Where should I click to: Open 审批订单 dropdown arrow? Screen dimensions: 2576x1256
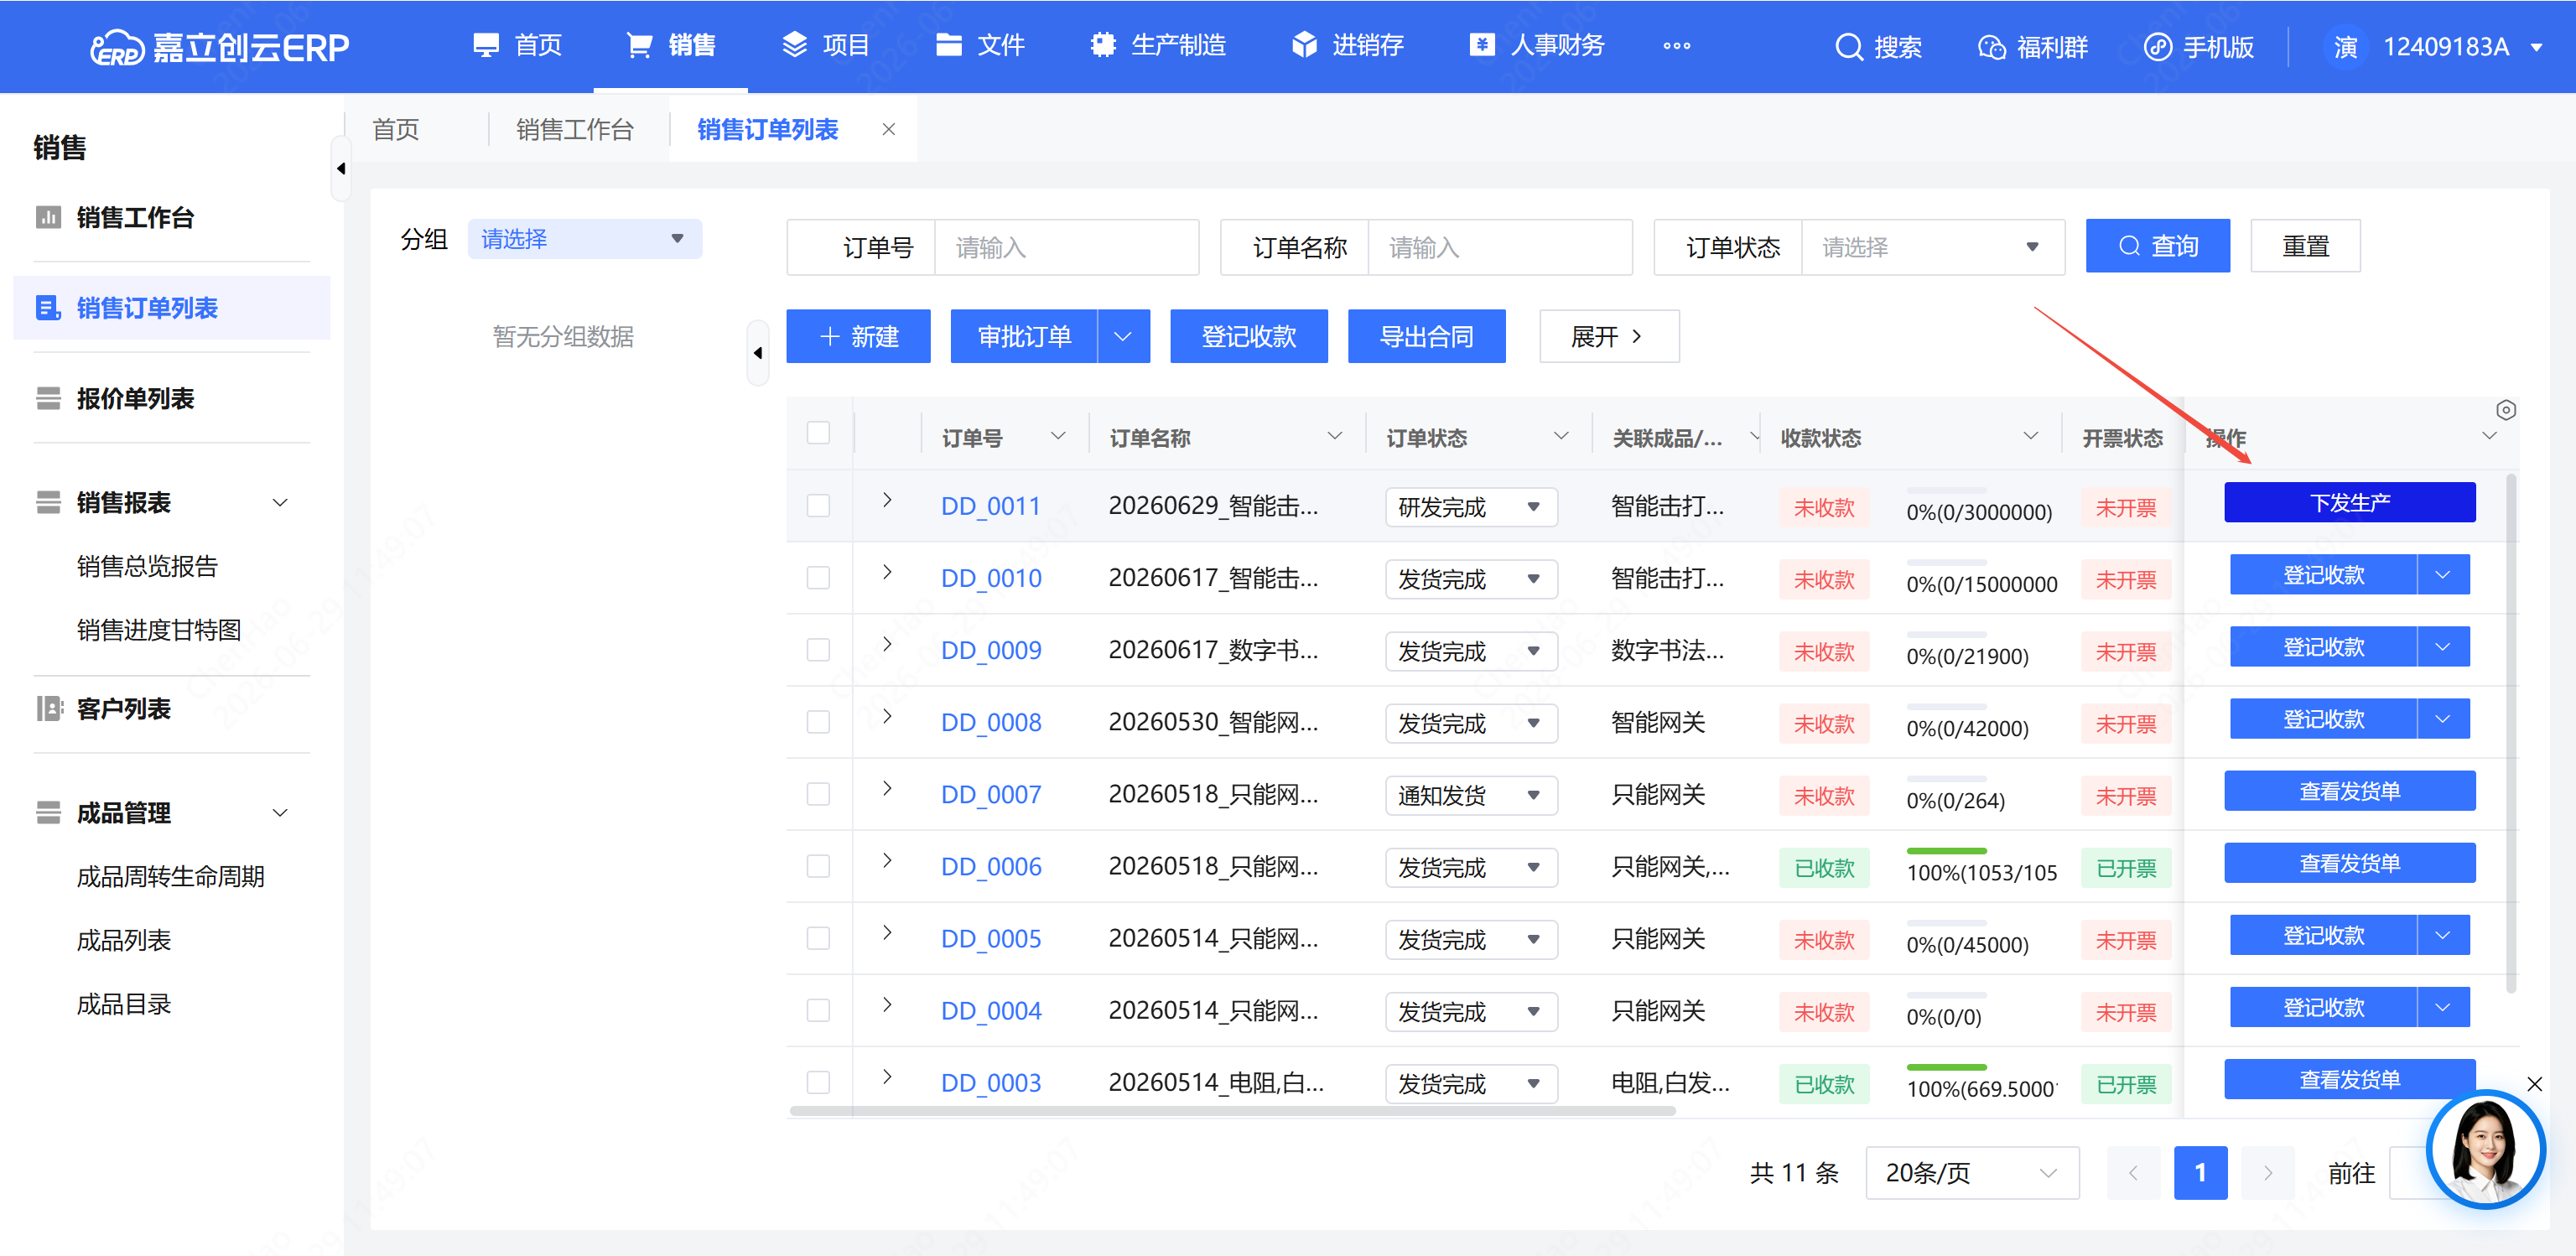[x=1123, y=336]
